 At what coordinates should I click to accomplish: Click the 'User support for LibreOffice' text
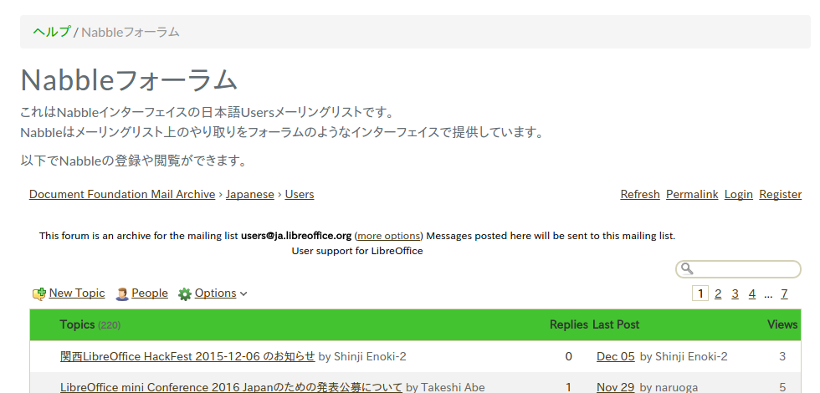point(357,251)
